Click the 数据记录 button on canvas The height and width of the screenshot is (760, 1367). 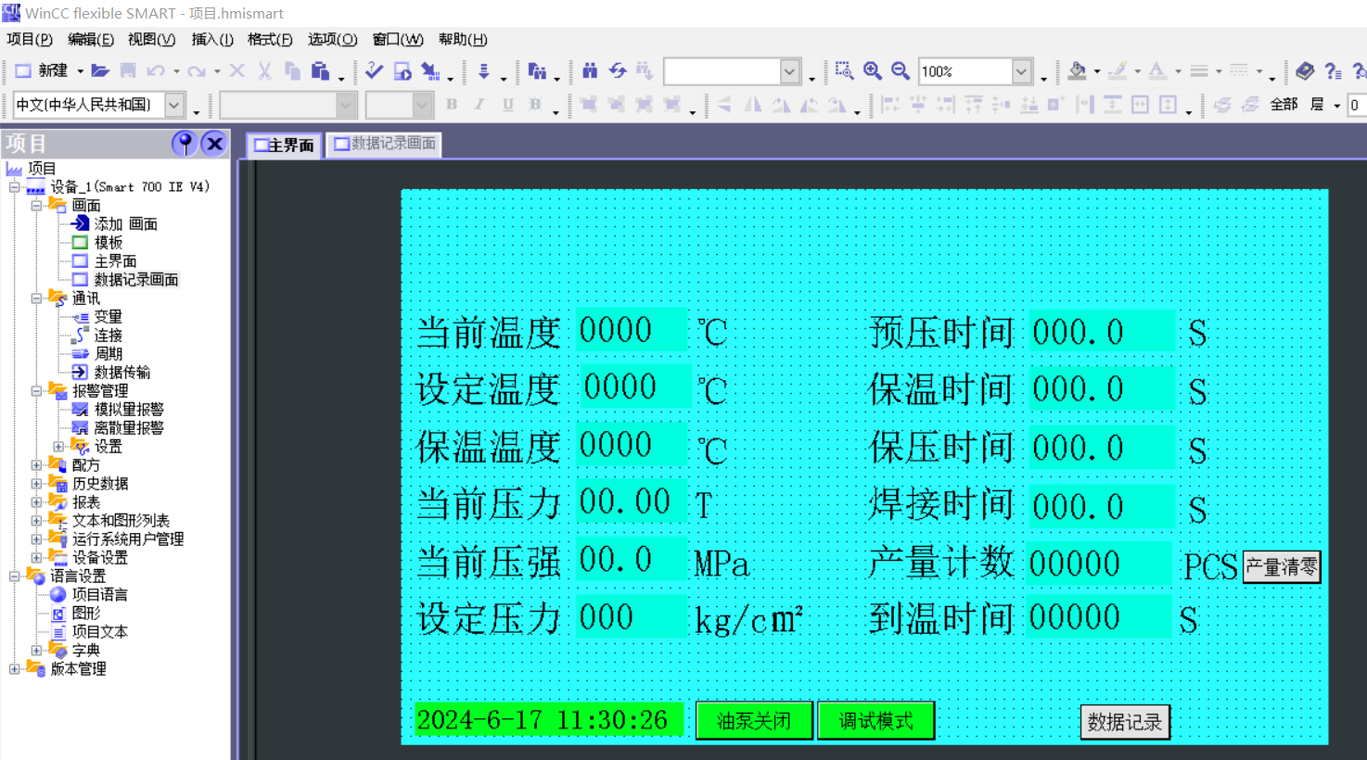click(x=1124, y=722)
